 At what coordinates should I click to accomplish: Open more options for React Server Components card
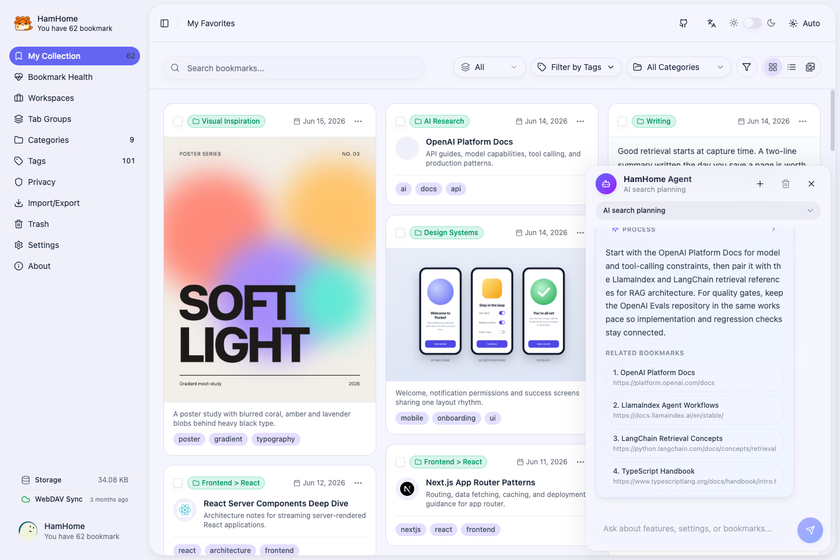tap(358, 483)
